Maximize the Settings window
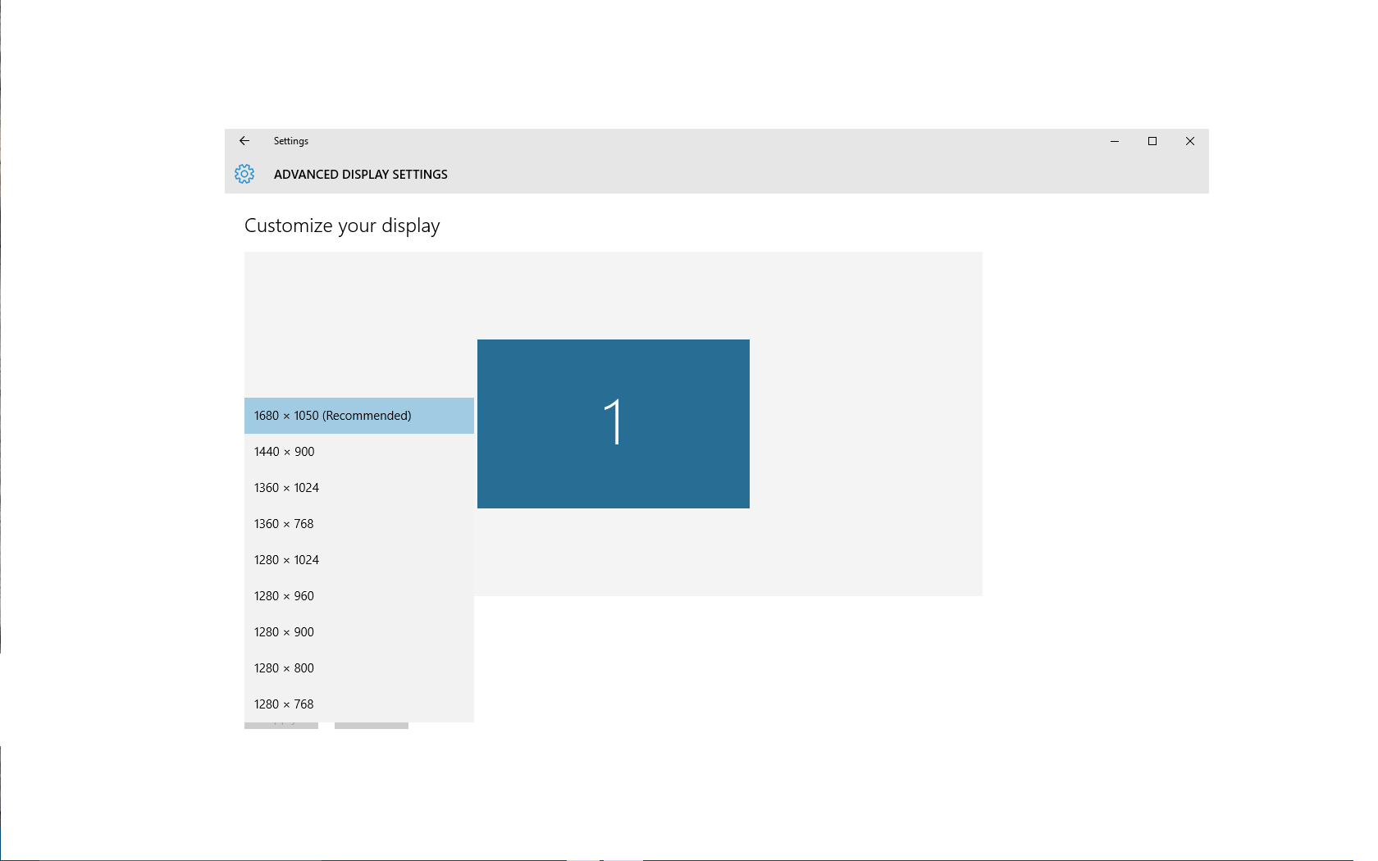 (1152, 141)
